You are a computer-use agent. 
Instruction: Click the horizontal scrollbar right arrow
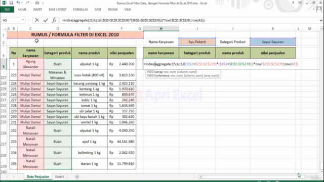pos(317,177)
